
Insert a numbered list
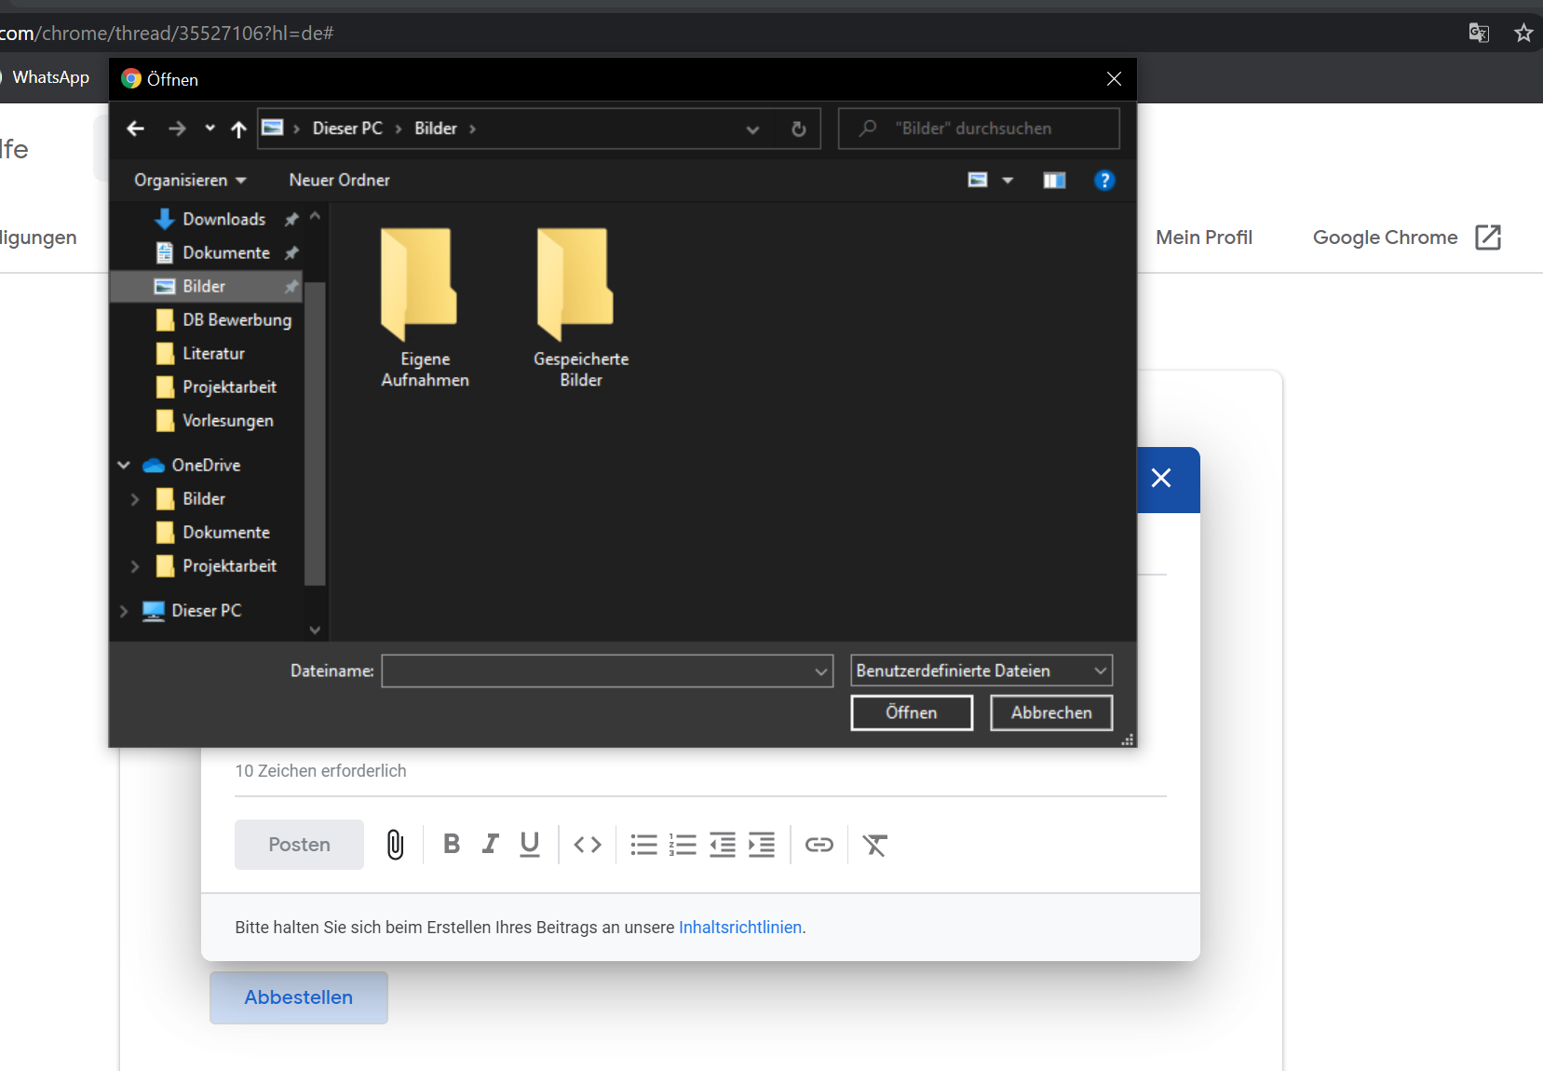[x=683, y=845]
